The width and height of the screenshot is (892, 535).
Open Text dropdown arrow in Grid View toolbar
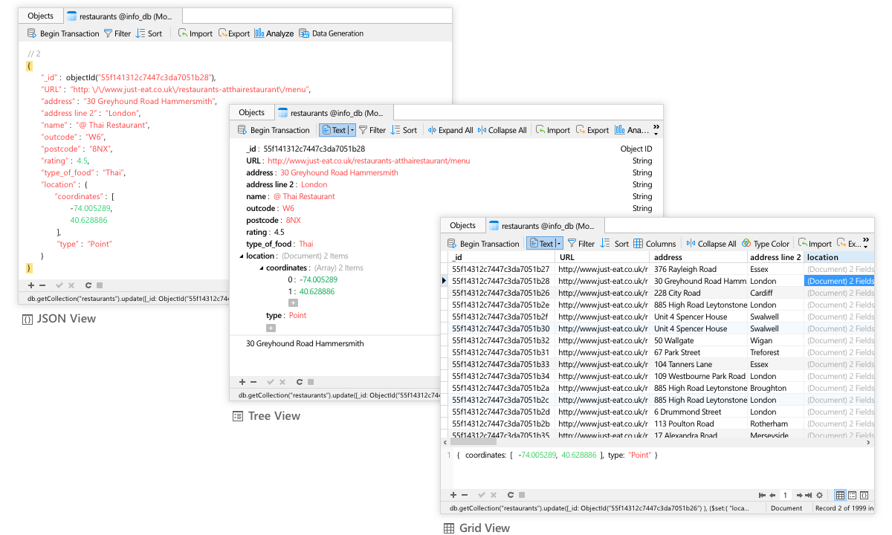559,244
